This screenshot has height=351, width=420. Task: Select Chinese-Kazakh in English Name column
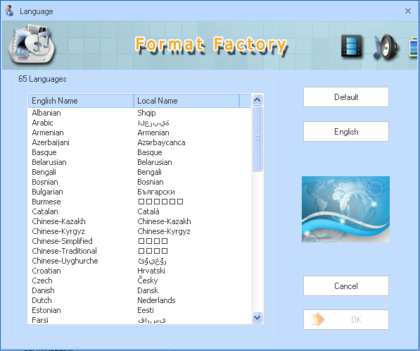(x=58, y=221)
